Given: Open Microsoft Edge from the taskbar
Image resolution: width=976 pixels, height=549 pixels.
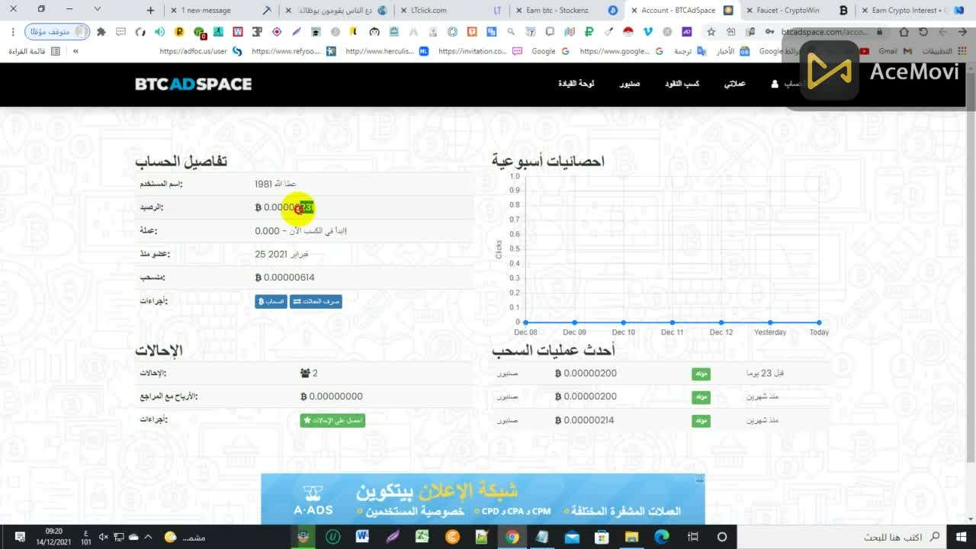Looking at the screenshot, I should click(661, 537).
